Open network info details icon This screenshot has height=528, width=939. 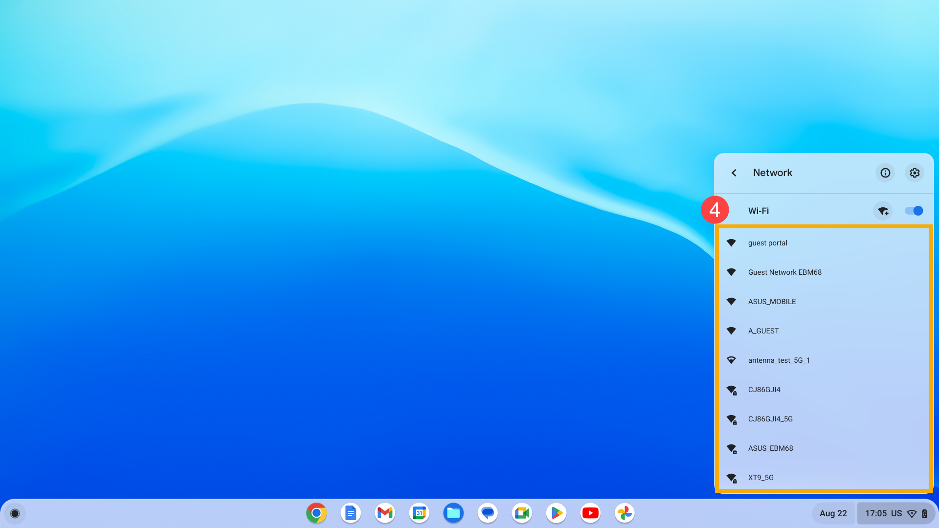[x=885, y=173]
